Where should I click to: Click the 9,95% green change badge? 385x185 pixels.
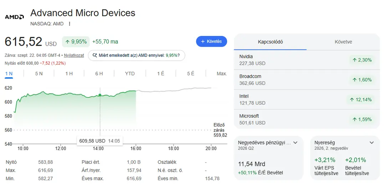(76, 41)
